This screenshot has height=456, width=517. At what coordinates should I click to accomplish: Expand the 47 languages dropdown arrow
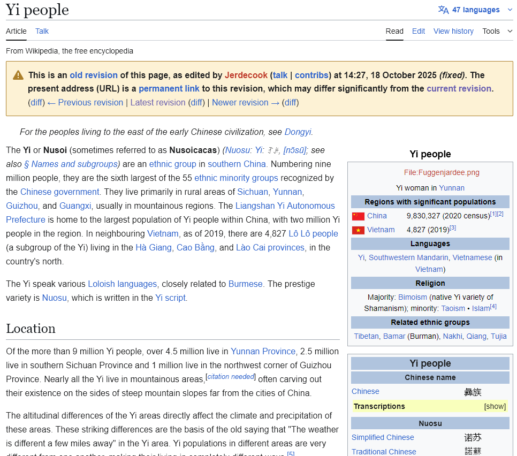tap(510, 10)
